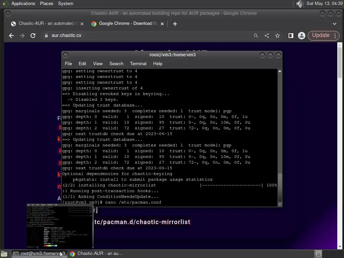
Task: Go forward in Chrome
Action: (x=22, y=36)
